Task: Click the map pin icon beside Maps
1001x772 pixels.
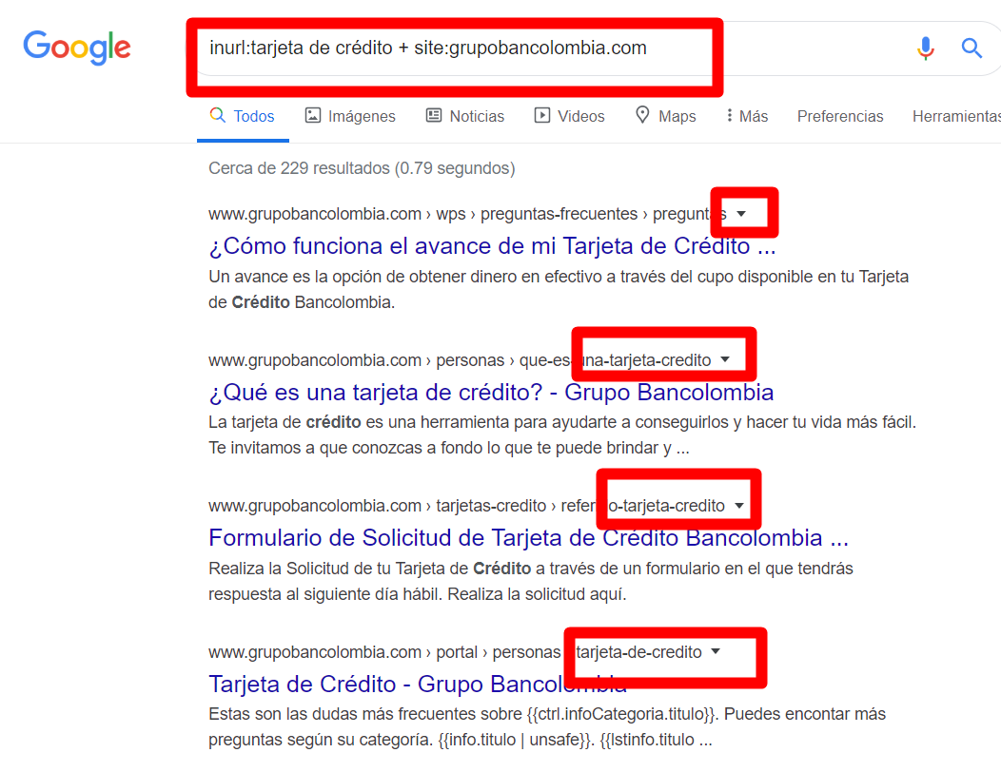Action: tap(642, 115)
